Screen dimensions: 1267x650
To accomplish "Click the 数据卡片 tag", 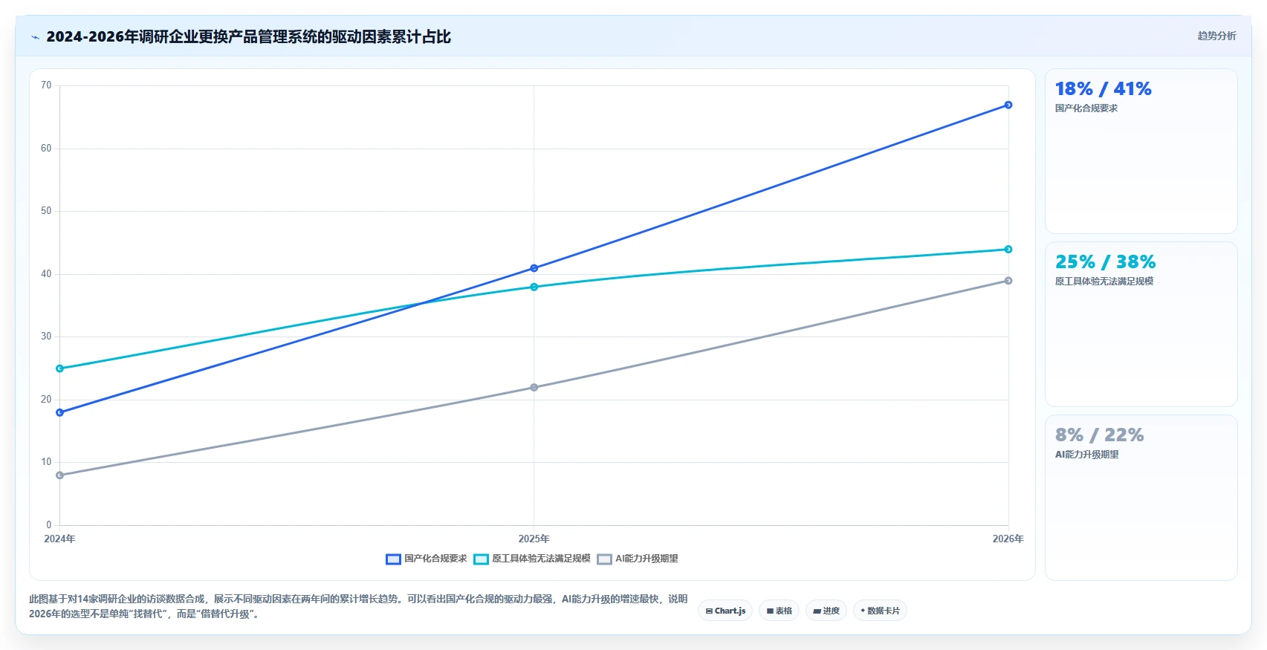I will pyautogui.click(x=880, y=611).
